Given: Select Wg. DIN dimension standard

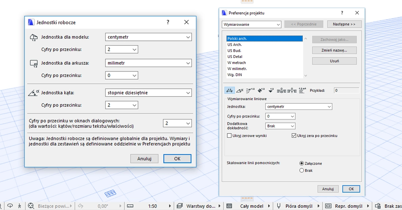Looking at the screenshot, I should click(x=265, y=75).
